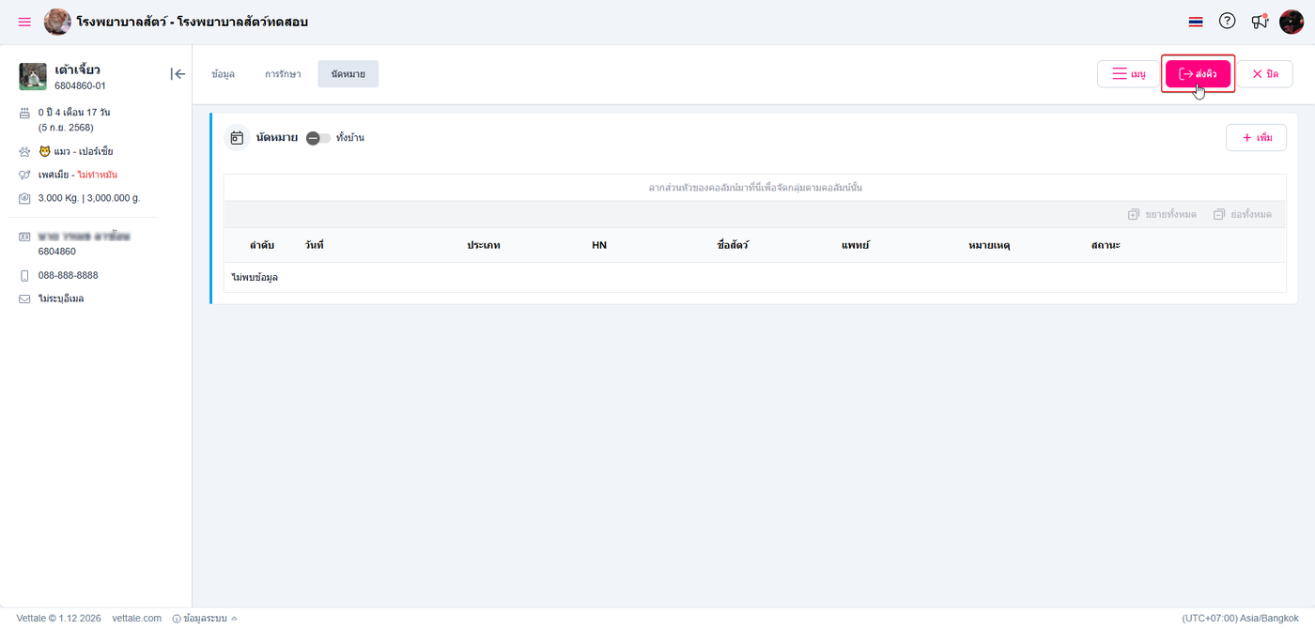Toggle the ทั้งบ้าน switch
This screenshot has width=1315, height=629.
(x=318, y=138)
